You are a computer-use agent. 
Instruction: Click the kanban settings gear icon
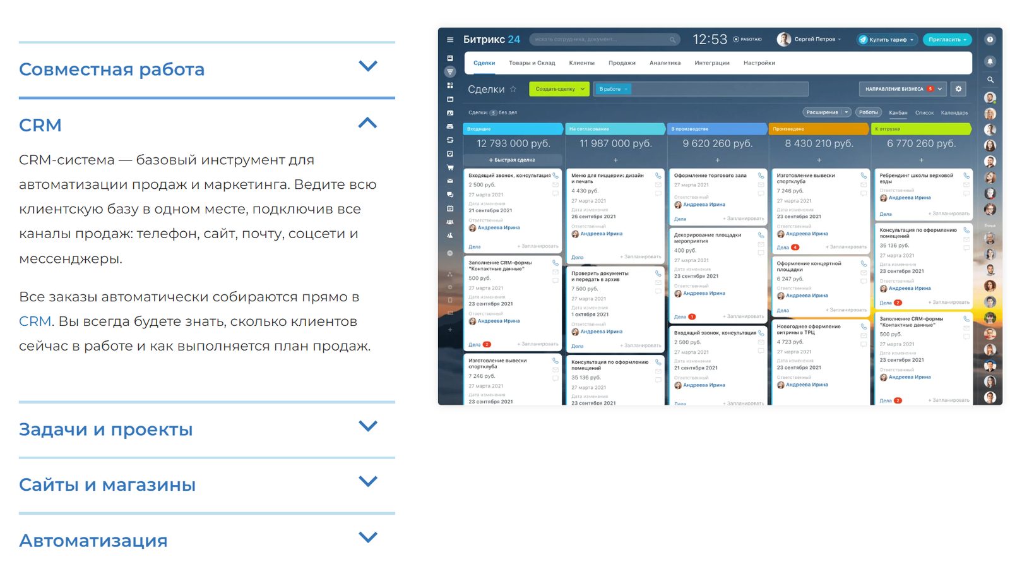[x=958, y=89]
